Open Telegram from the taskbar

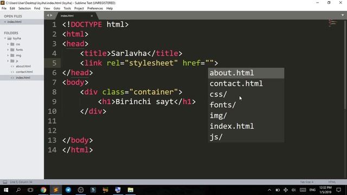(x=68, y=190)
